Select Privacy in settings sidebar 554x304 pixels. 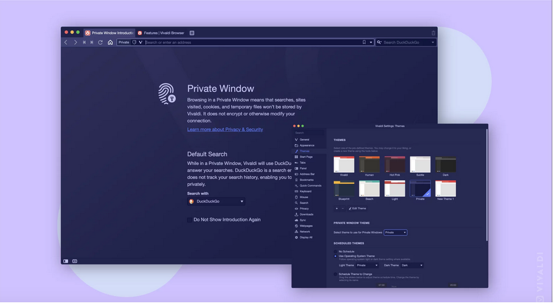pos(307,209)
